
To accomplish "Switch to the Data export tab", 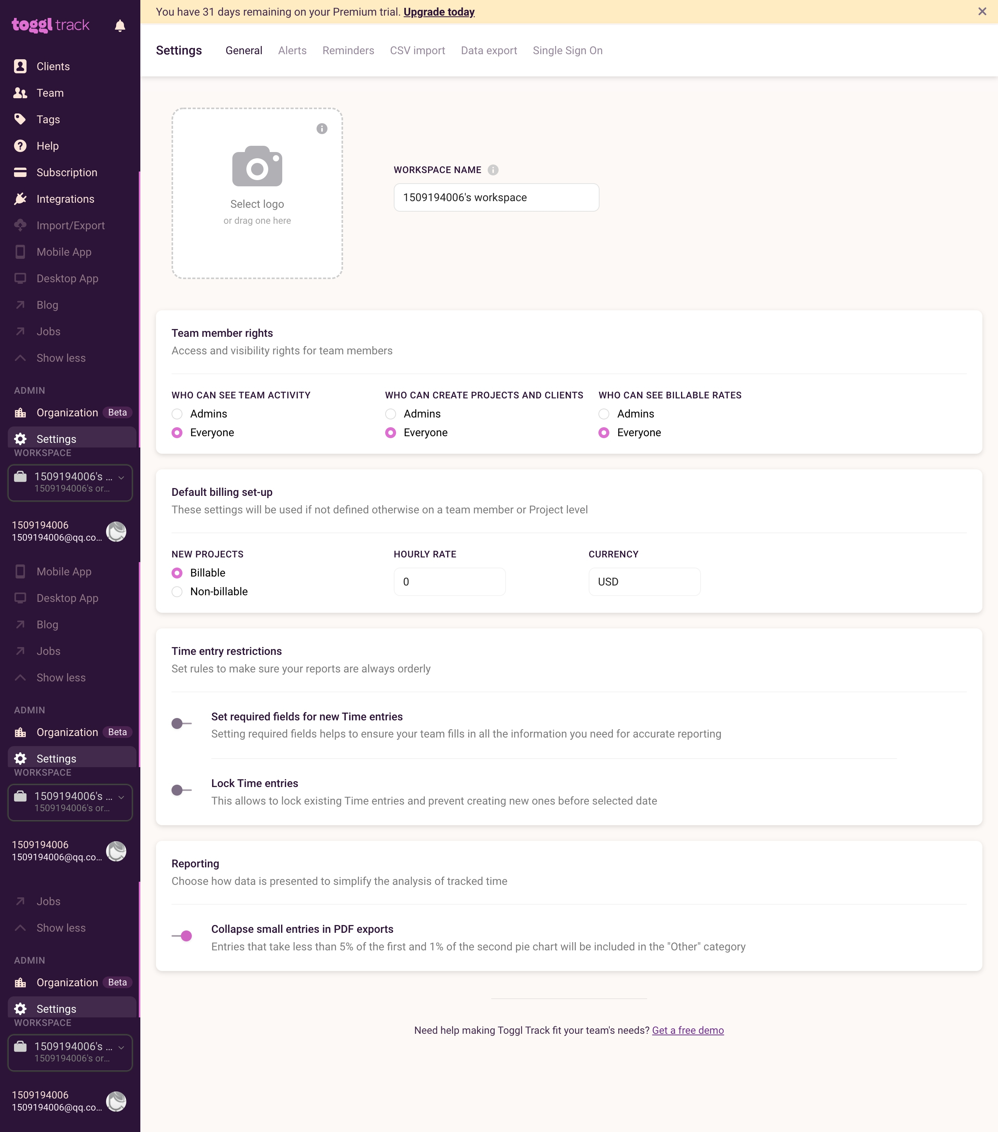I will click(488, 50).
